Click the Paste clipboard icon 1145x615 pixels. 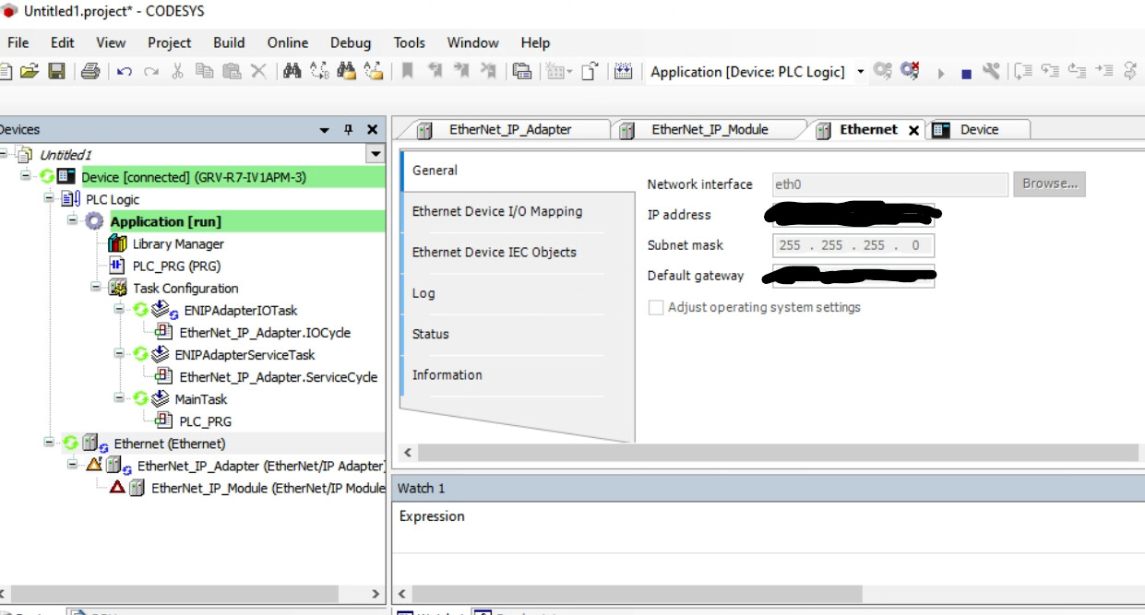click(x=232, y=71)
